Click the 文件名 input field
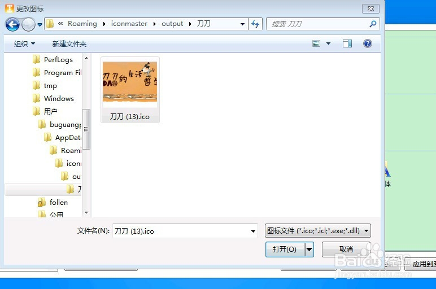Image resolution: width=436 pixels, height=289 pixels. 182,231
